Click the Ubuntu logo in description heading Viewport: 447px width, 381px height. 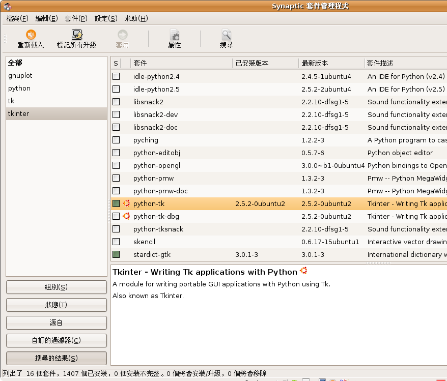click(x=303, y=271)
